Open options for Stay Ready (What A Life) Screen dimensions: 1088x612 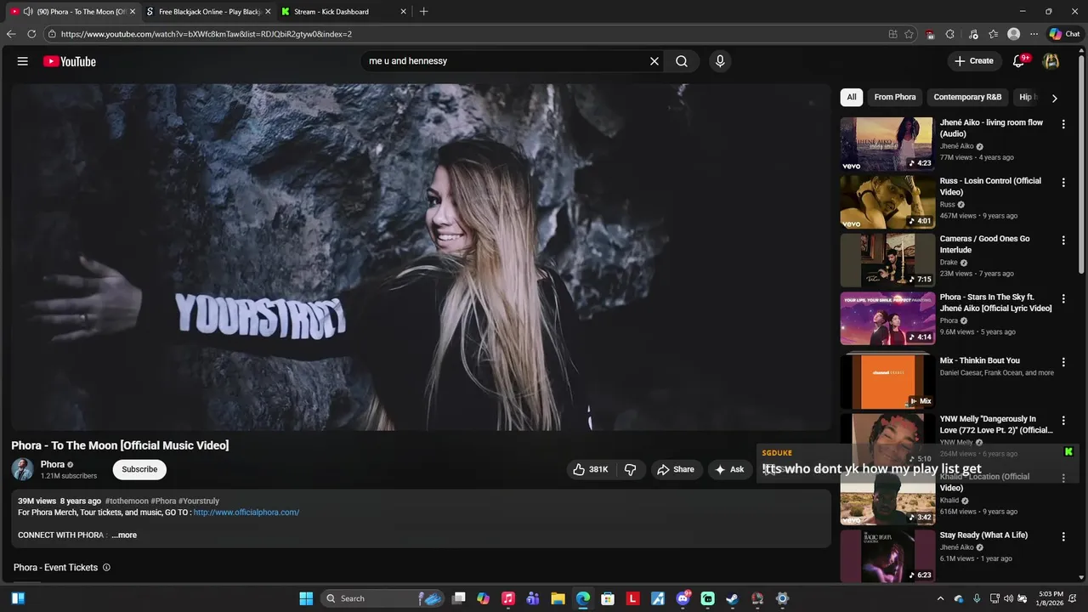(x=1062, y=536)
